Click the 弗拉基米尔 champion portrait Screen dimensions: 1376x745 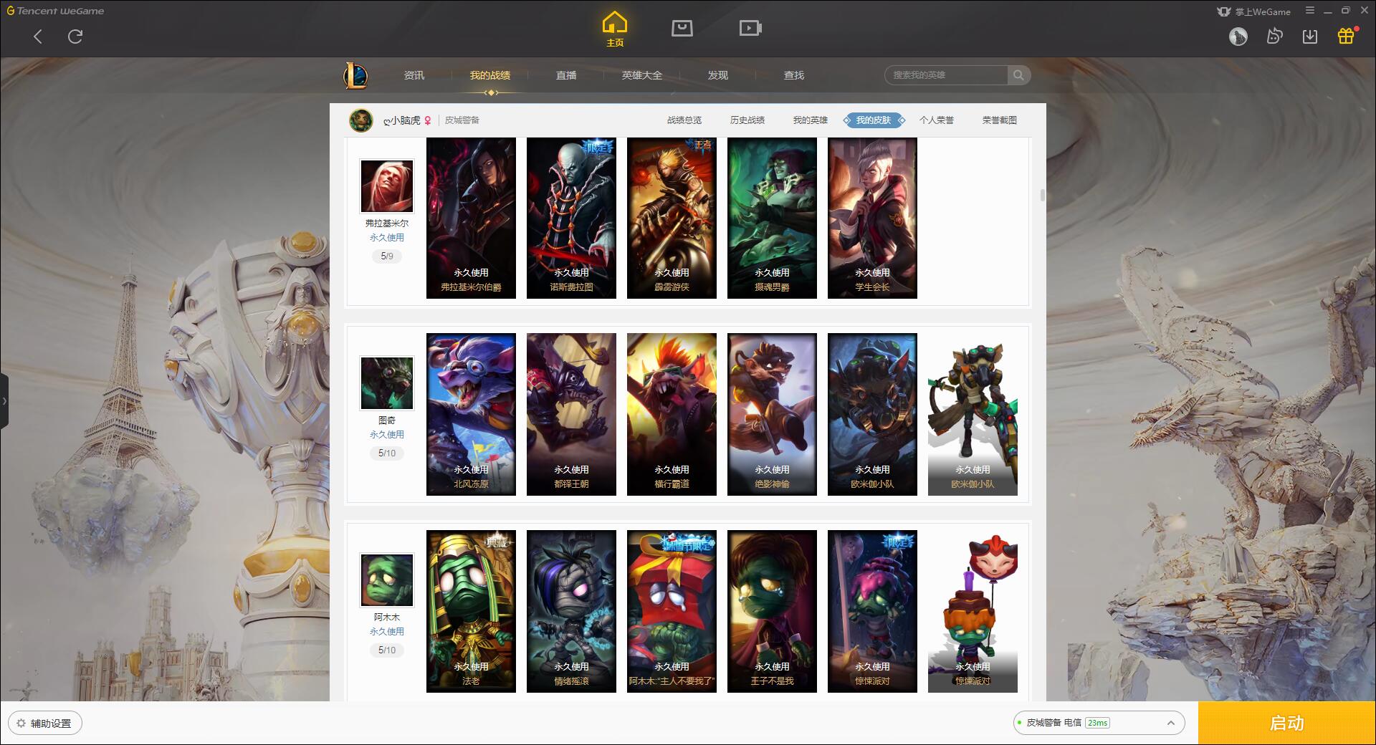(387, 186)
